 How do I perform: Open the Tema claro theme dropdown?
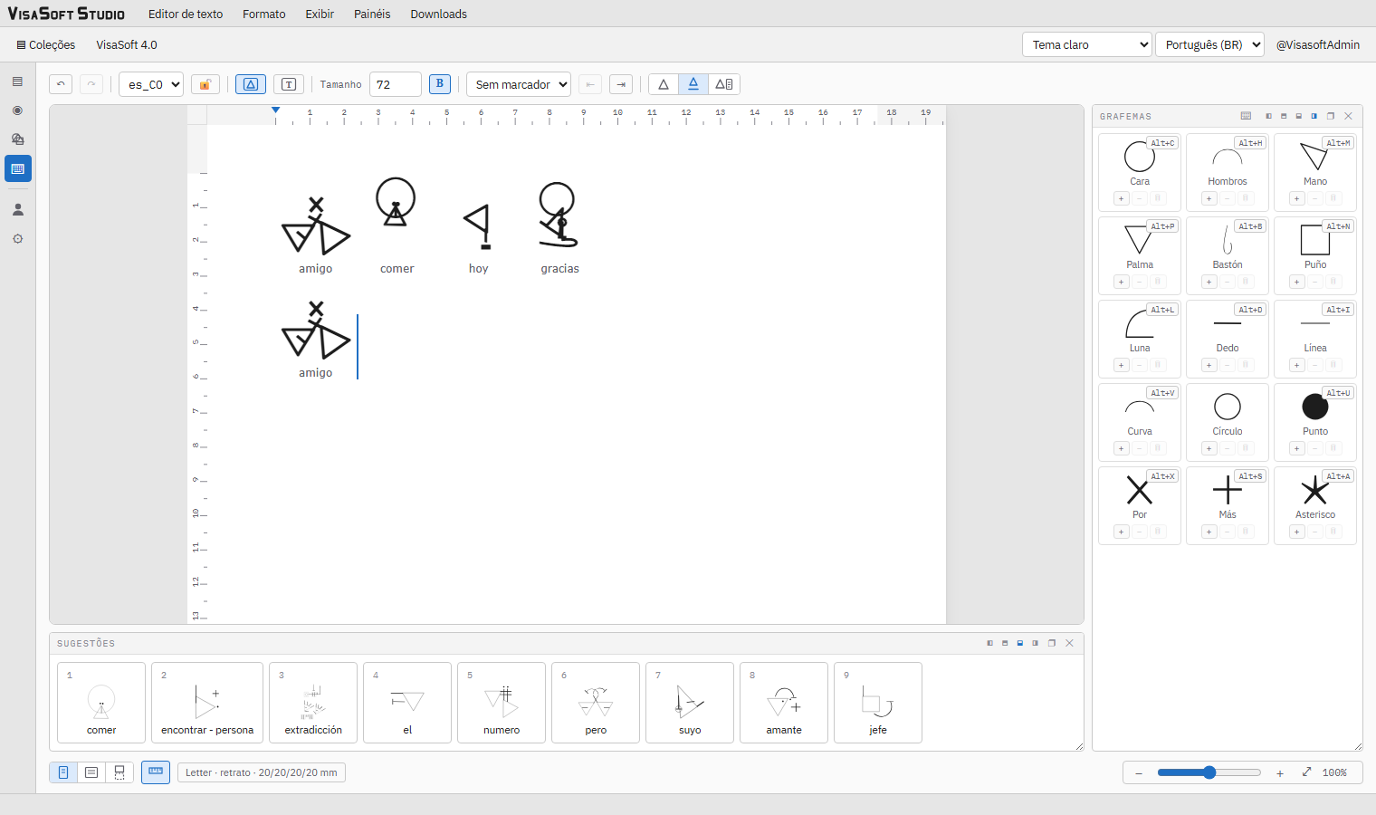coord(1086,44)
